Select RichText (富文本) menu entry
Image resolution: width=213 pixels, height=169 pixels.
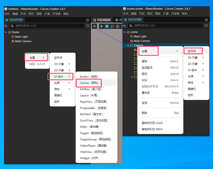tap(96, 114)
